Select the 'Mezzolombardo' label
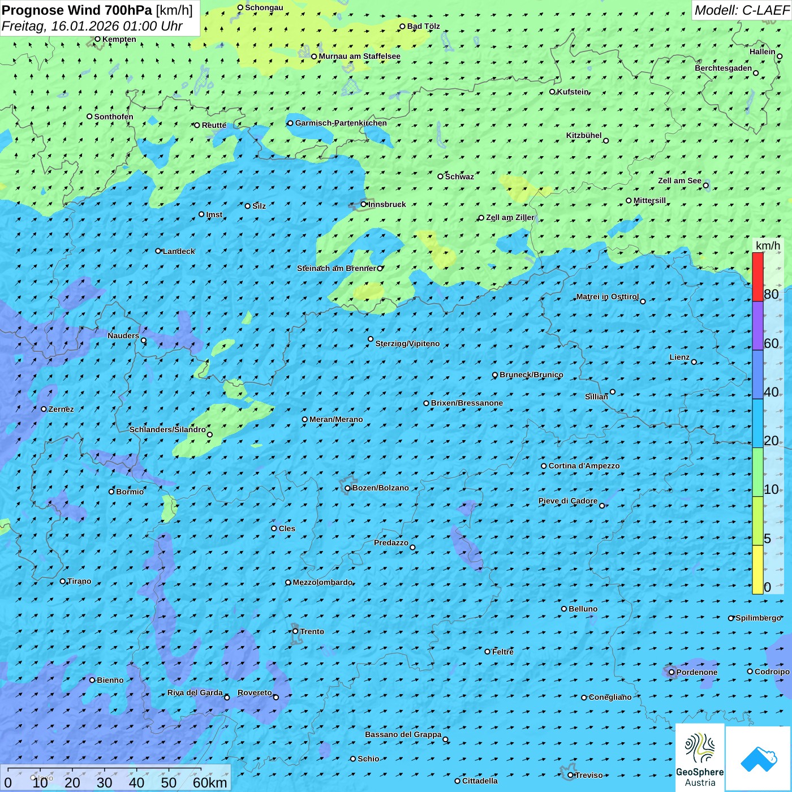The image size is (792, 792). [x=322, y=582]
